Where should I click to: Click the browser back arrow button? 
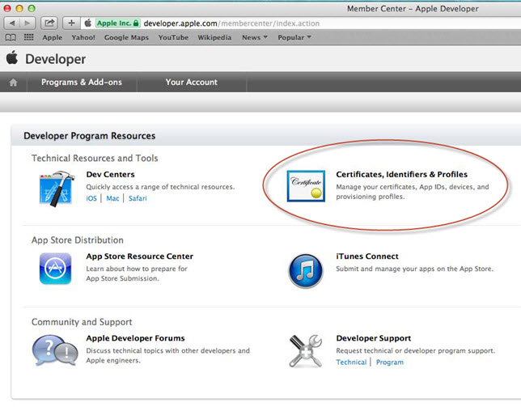13,23
